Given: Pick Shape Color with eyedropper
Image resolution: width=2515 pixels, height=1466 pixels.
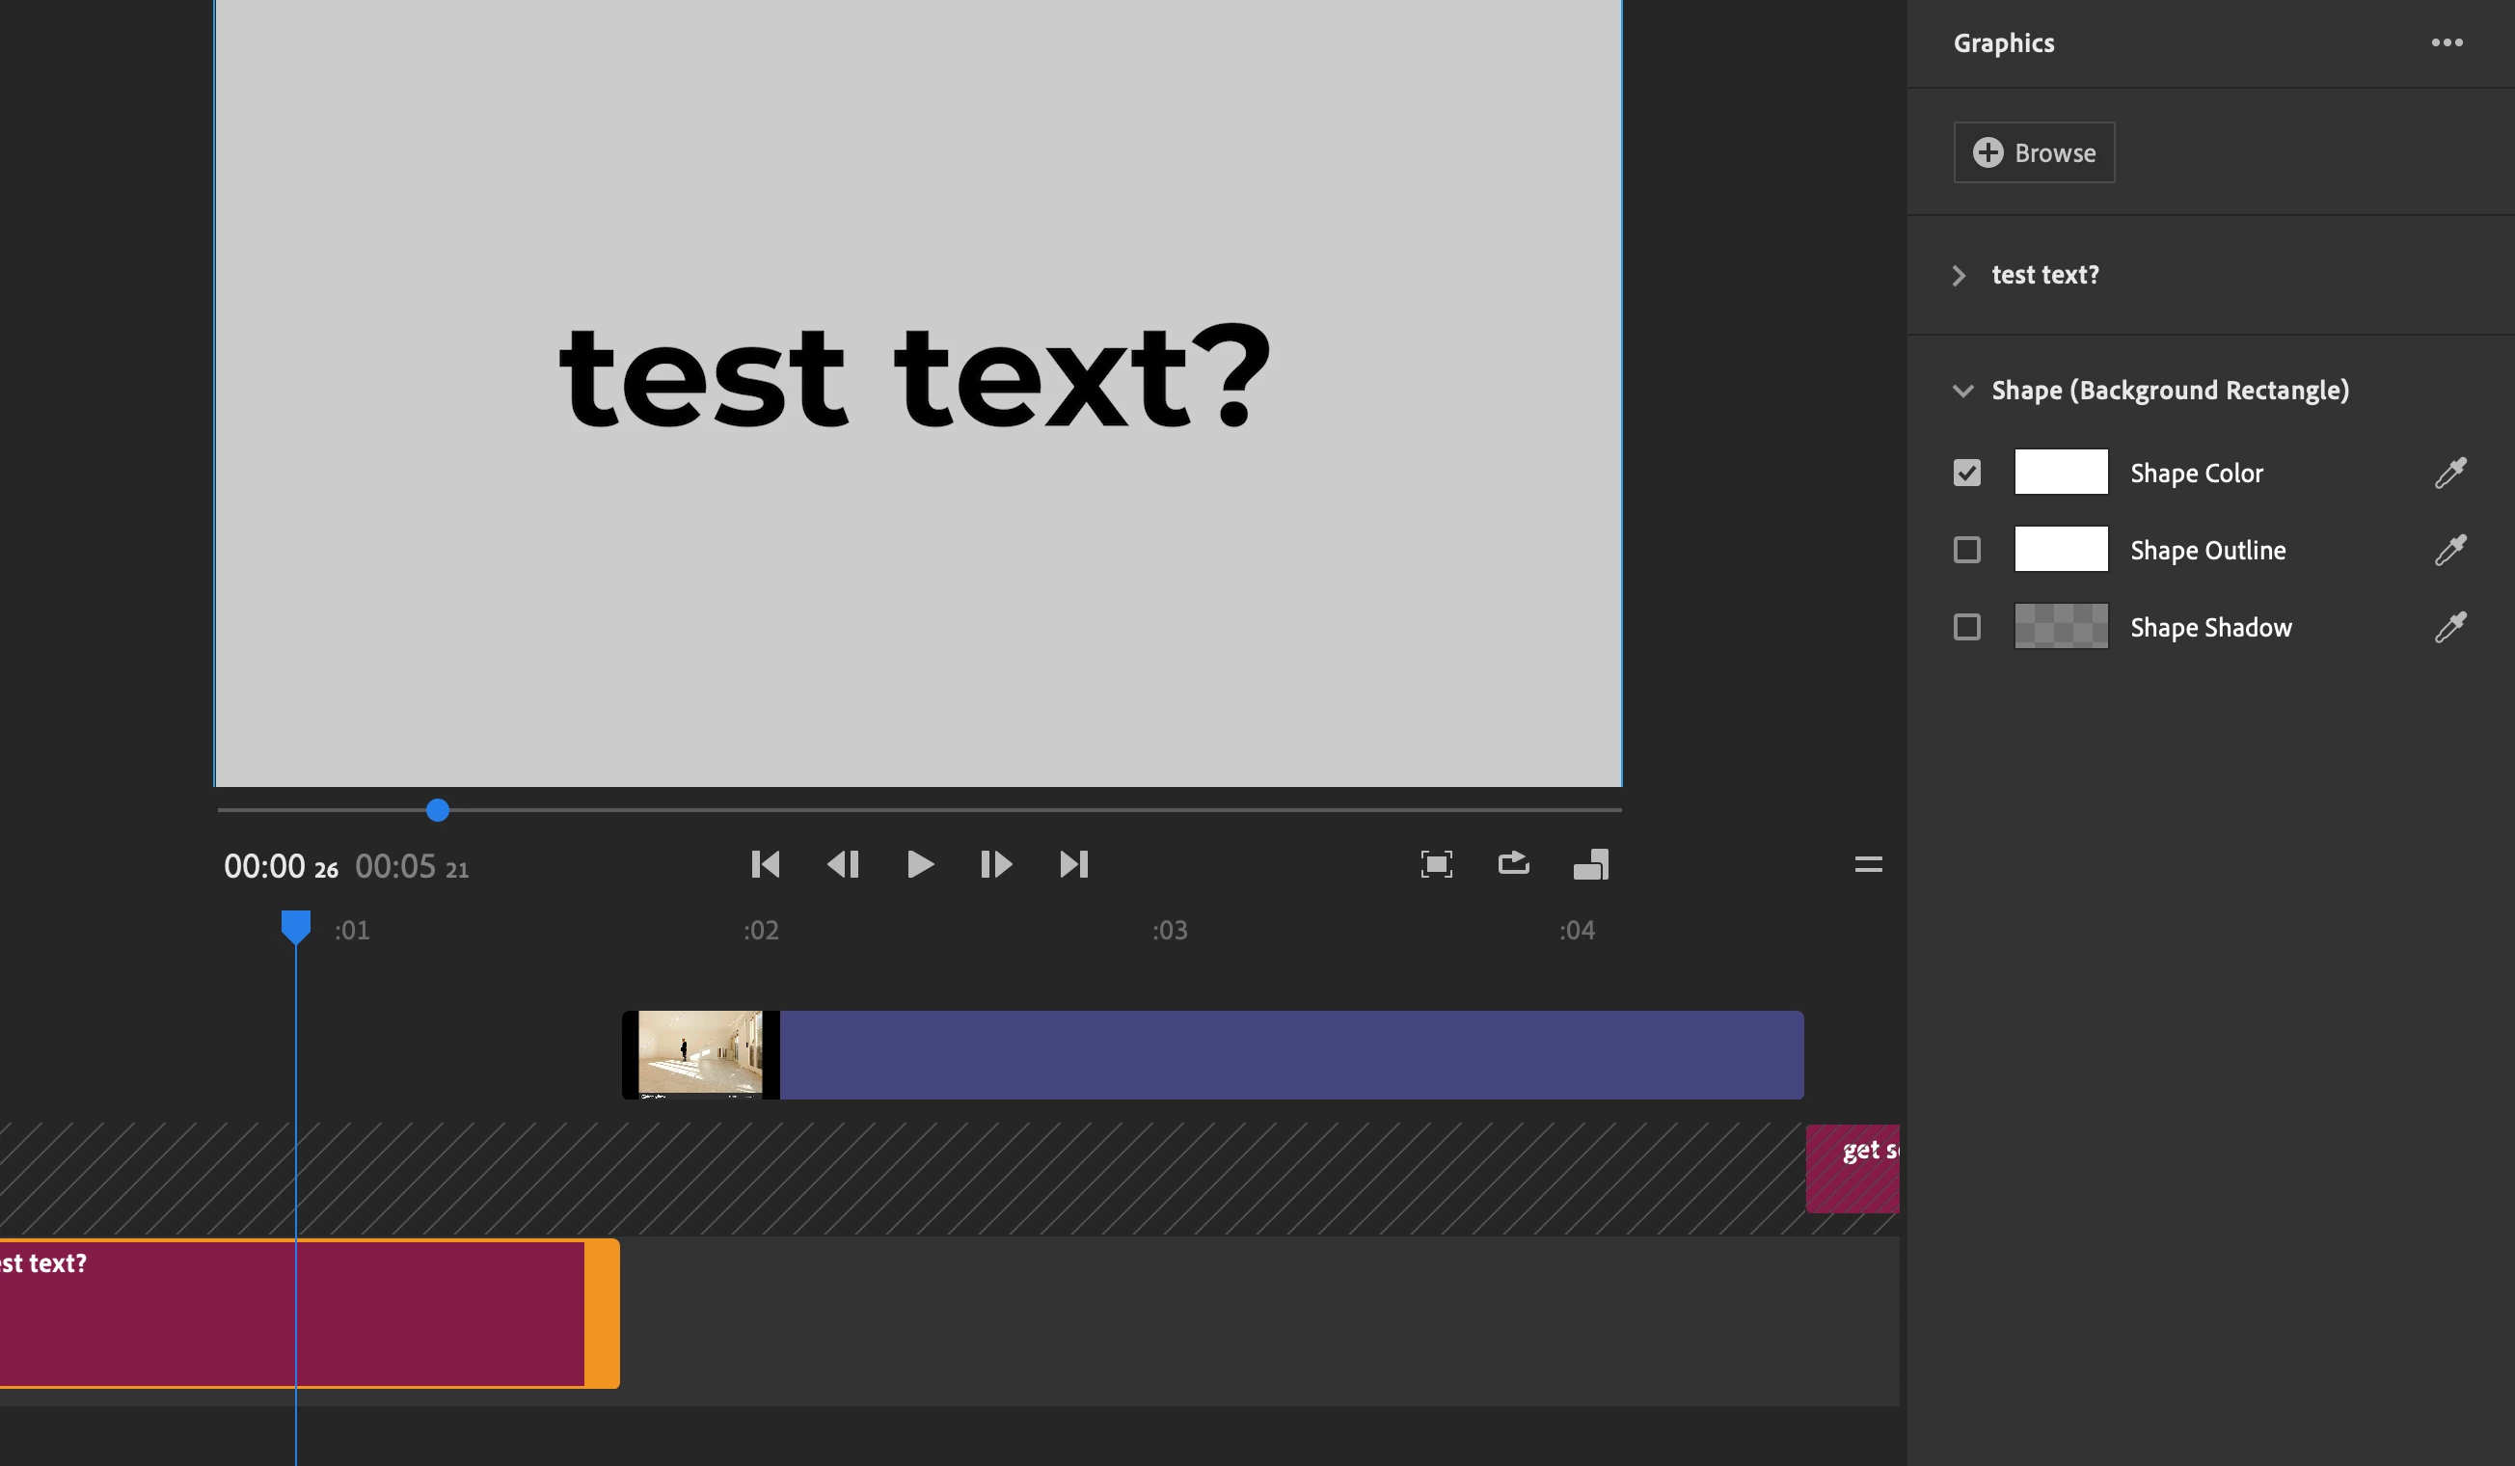Looking at the screenshot, I should (x=2450, y=472).
